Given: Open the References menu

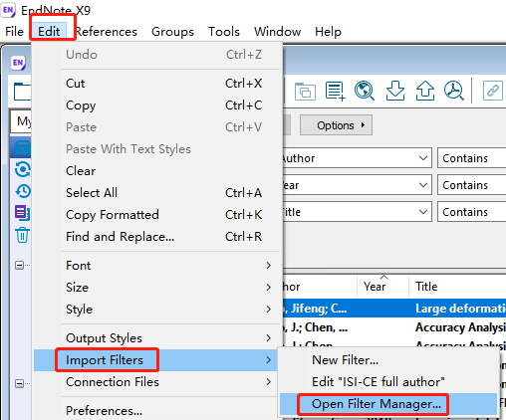Looking at the screenshot, I should click(106, 32).
